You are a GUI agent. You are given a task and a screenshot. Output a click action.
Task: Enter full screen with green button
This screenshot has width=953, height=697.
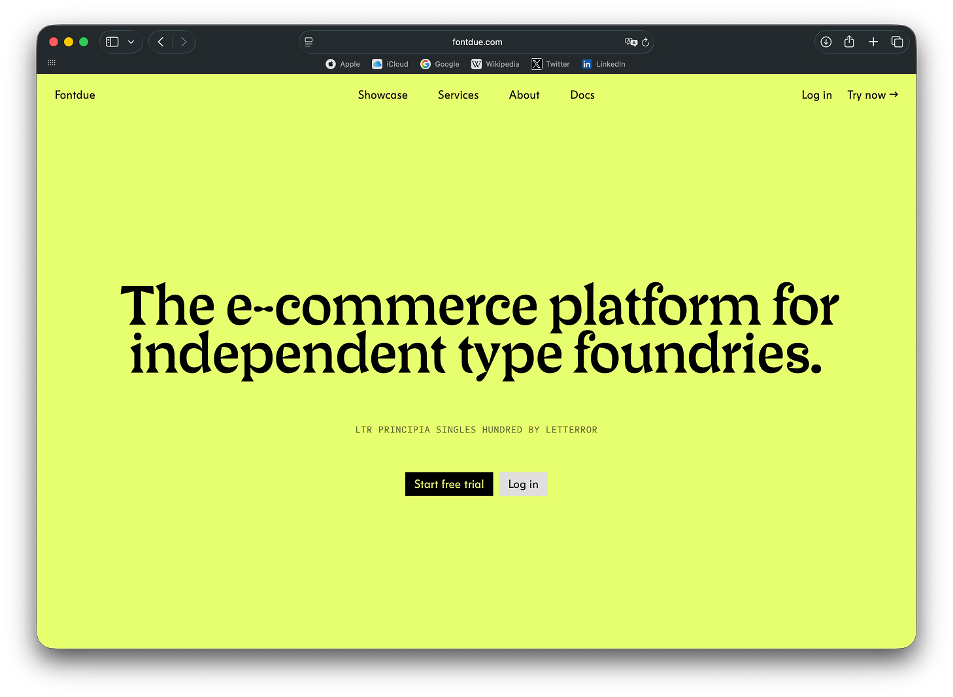tap(84, 42)
